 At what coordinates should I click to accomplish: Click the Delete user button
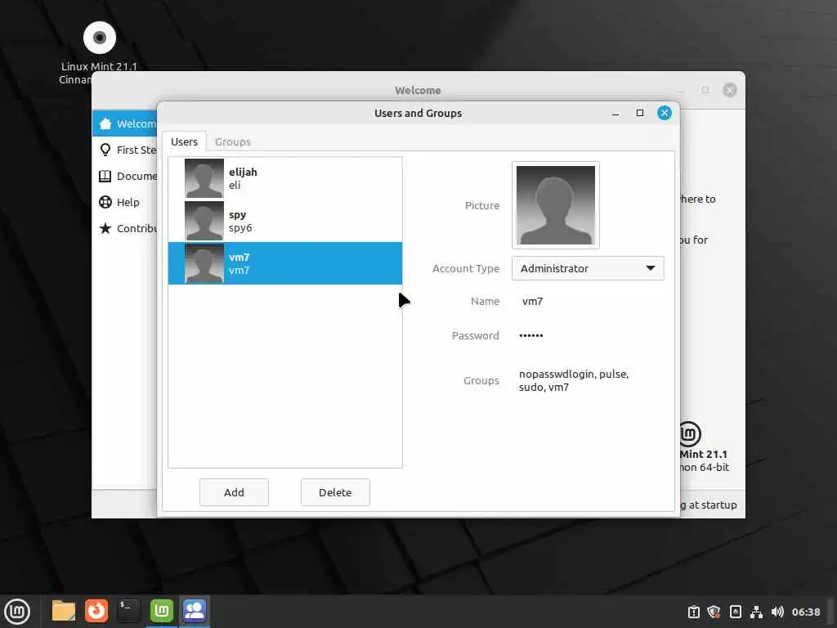[335, 492]
